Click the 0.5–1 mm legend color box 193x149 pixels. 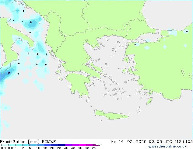pyautogui.click(x=12, y=145)
